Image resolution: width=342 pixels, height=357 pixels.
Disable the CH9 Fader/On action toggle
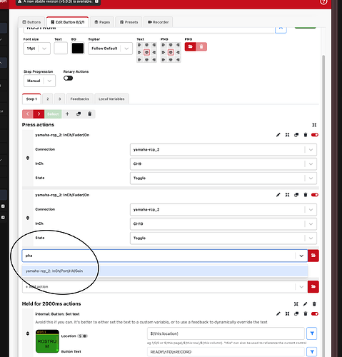point(315,135)
